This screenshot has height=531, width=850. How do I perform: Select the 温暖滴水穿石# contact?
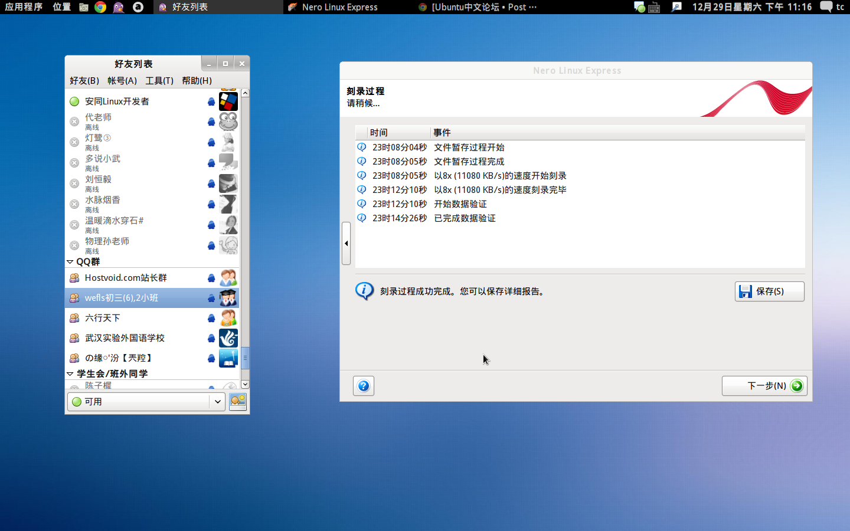click(x=152, y=225)
